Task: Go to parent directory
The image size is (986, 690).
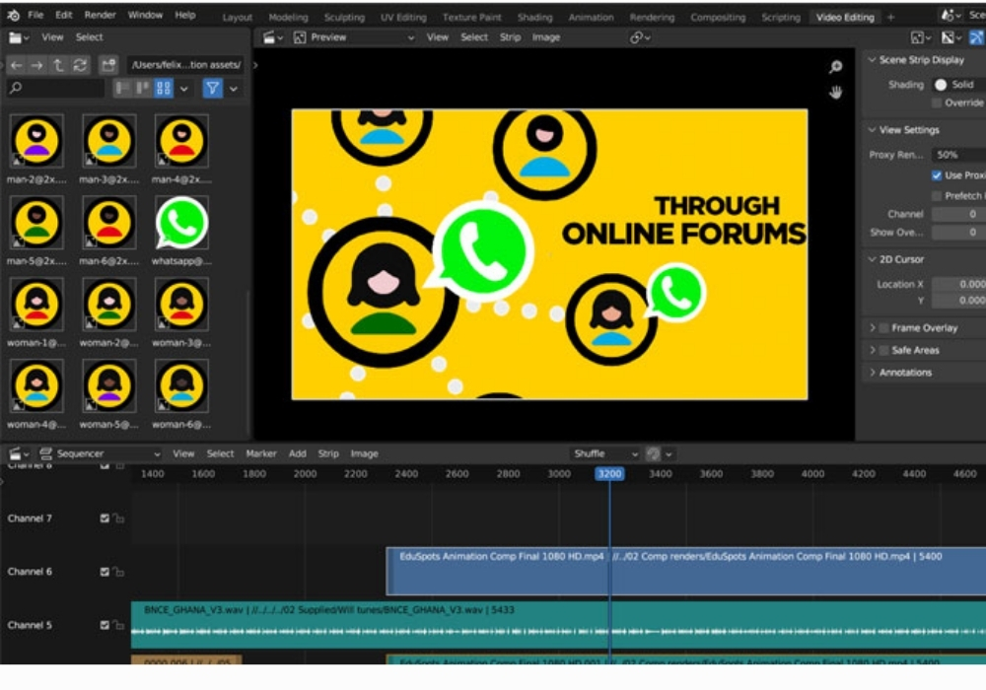Action: tap(58, 65)
